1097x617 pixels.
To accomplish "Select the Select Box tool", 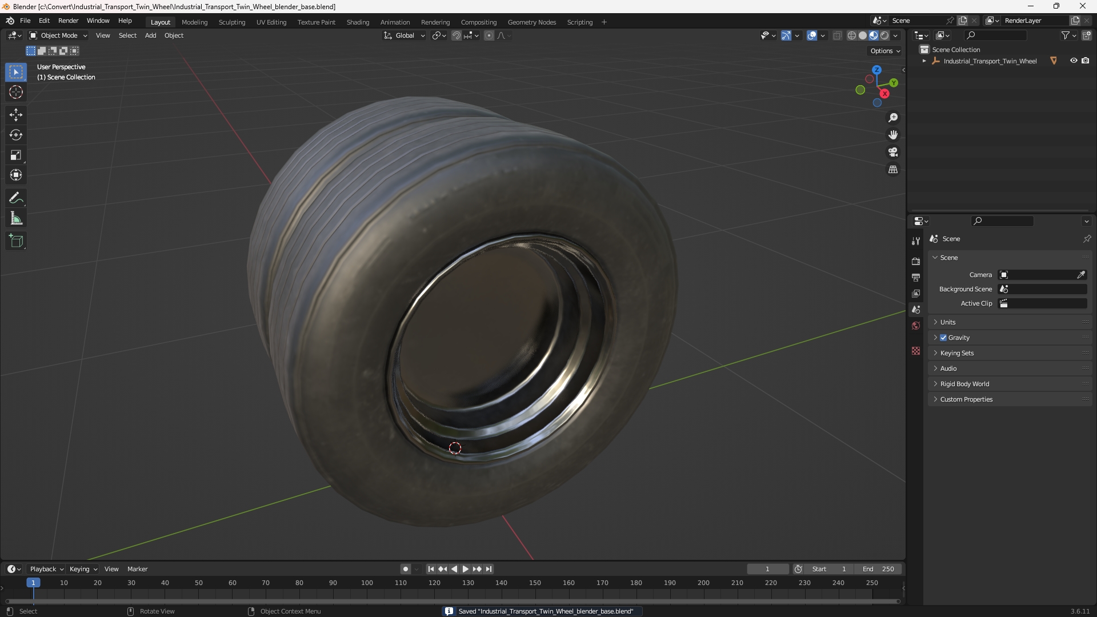I will tap(16, 72).
